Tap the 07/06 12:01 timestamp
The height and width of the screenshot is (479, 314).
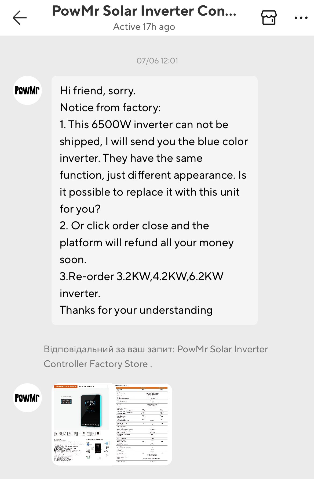tap(157, 61)
